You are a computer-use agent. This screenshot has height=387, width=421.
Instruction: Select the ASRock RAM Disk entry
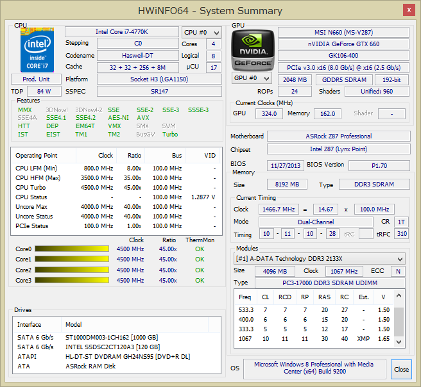(x=117, y=366)
